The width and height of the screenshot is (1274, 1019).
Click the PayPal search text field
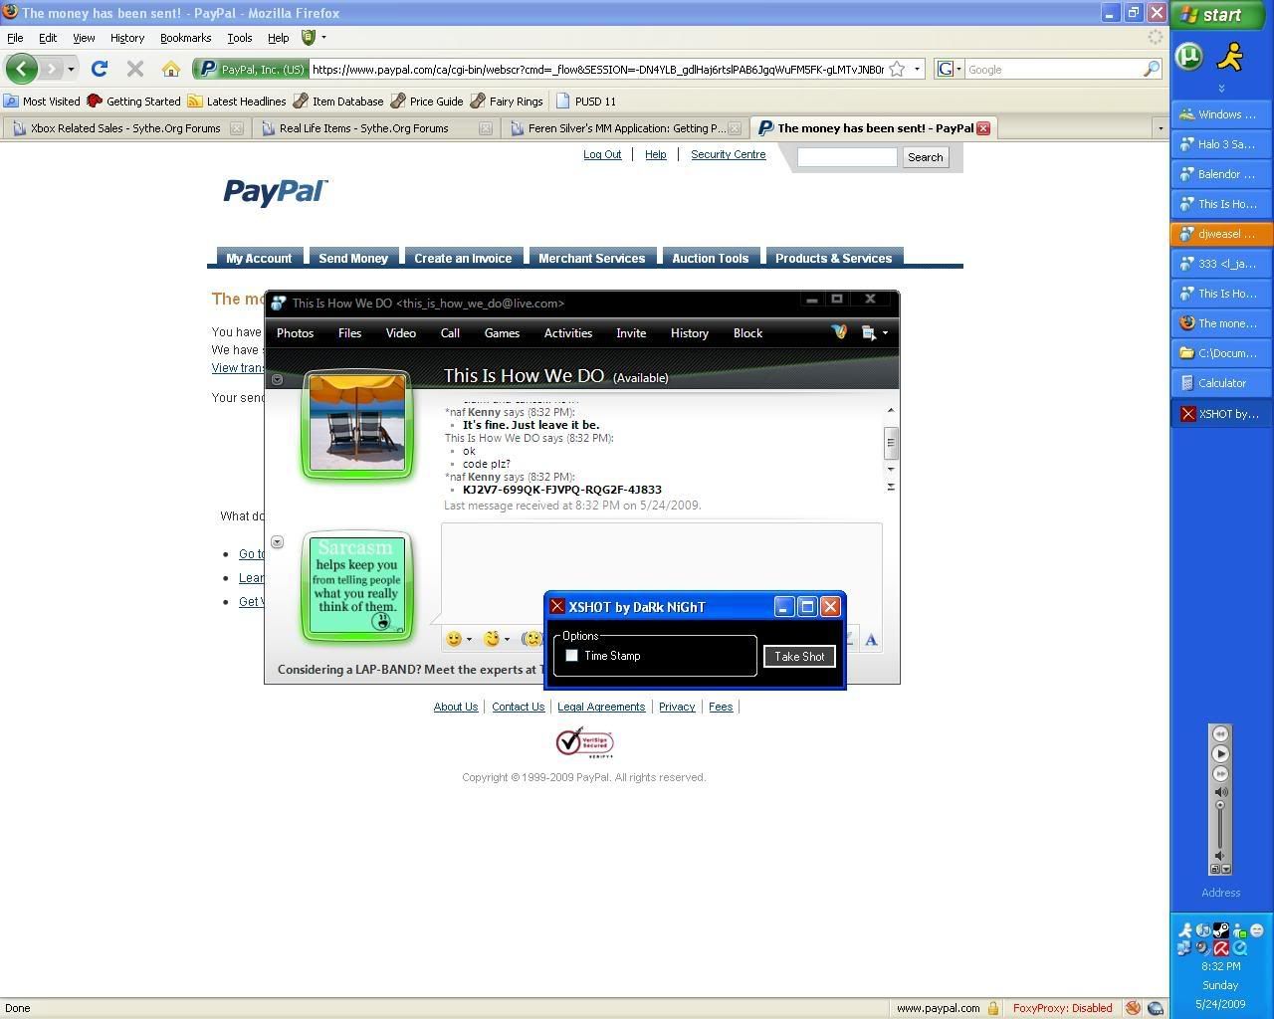(847, 156)
